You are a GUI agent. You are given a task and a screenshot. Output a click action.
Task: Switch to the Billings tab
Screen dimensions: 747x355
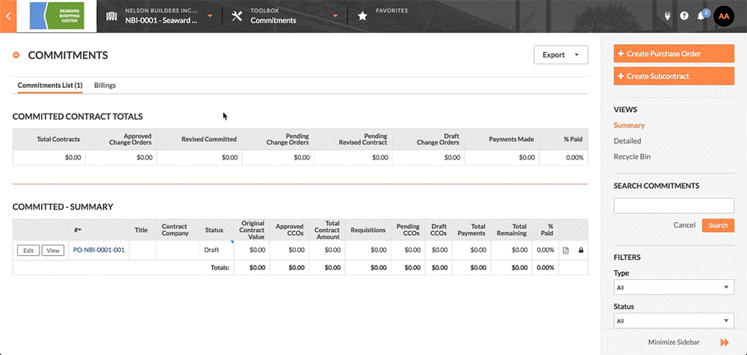click(x=105, y=86)
